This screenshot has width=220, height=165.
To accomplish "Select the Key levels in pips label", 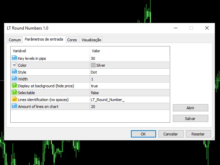I will pos(32,58).
